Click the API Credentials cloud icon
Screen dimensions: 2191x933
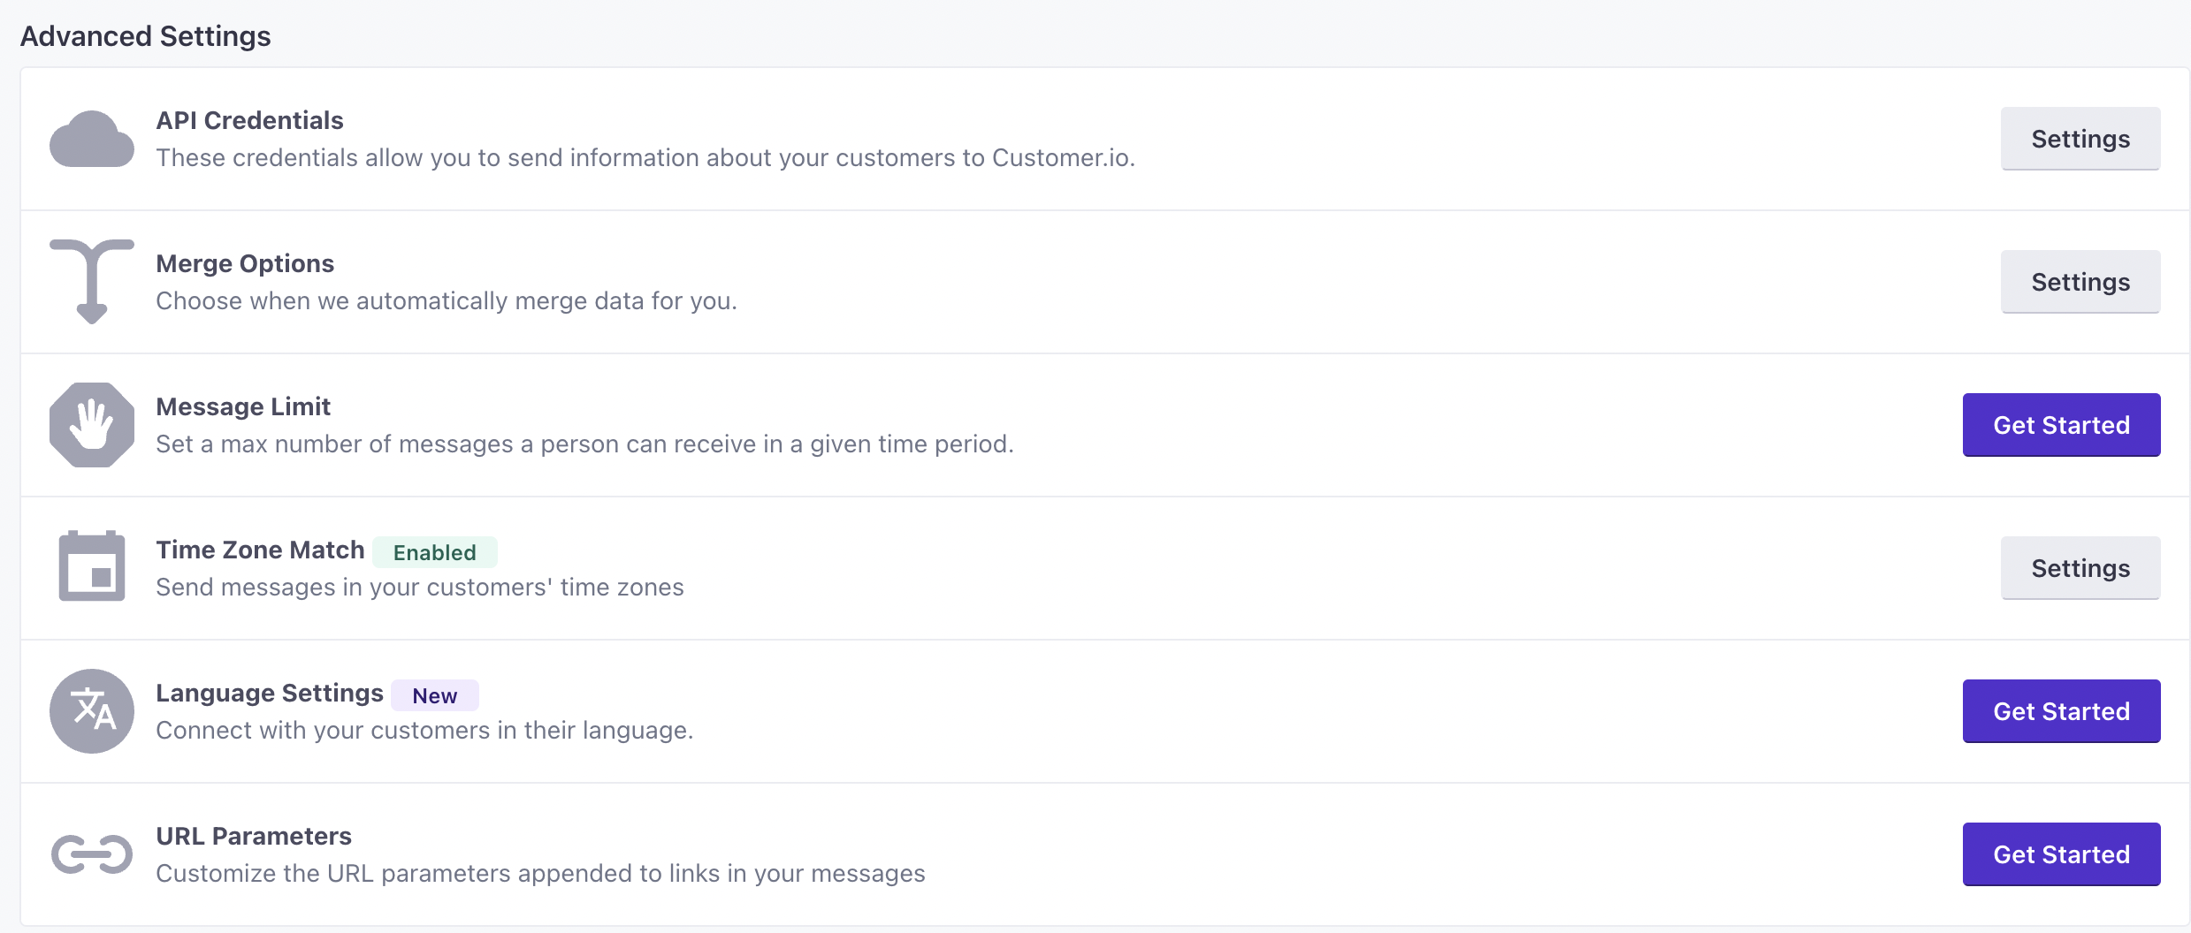[92, 140]
